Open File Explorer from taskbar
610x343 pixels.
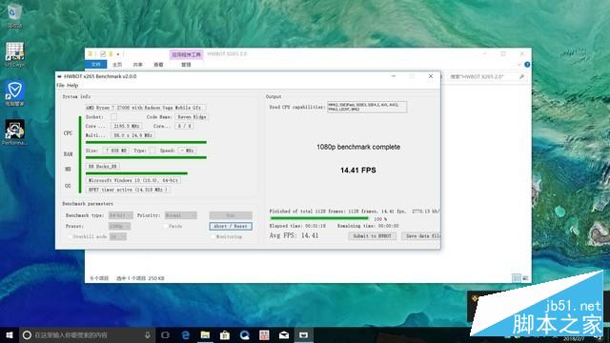tap(206, 334)
